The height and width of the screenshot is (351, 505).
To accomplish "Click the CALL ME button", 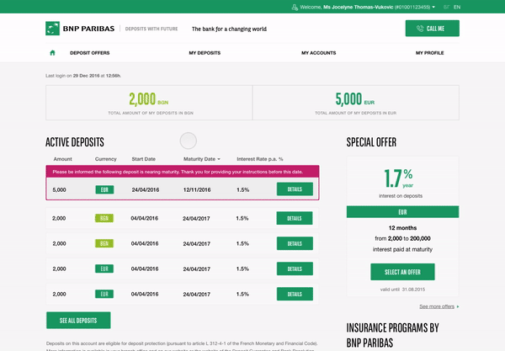I will 433,29.
